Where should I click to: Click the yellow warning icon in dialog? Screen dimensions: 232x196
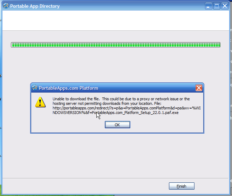click(x=40, y=102)
